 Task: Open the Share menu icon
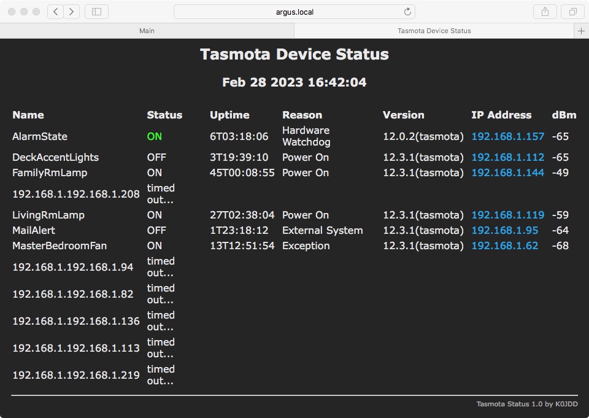[545, 12]
